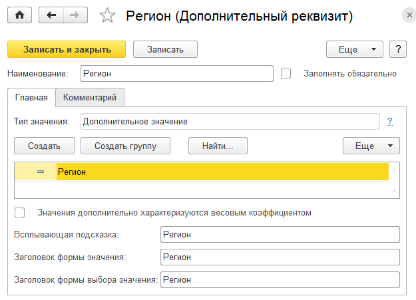Open the top Еще dropdown menu
This screenshot has width=416, height=300.
[x=354, y=49]
